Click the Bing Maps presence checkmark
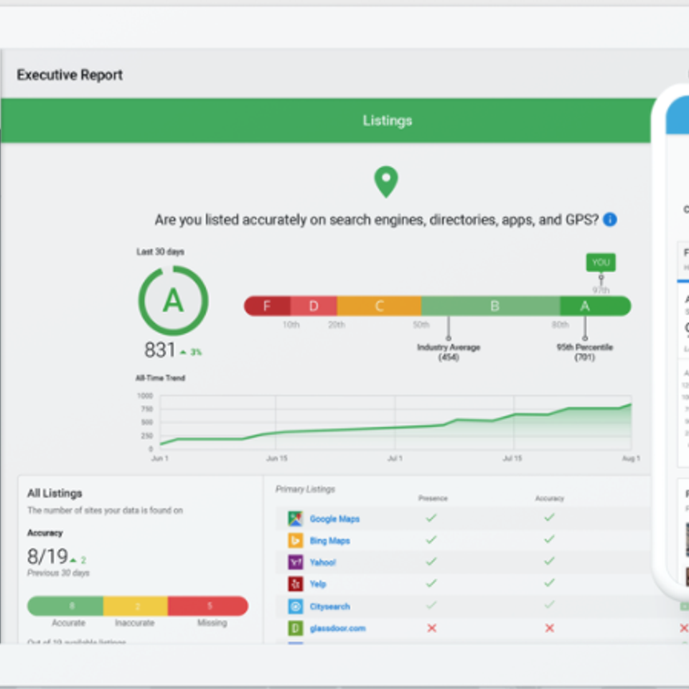689x689 pixels. click(431, 540)
